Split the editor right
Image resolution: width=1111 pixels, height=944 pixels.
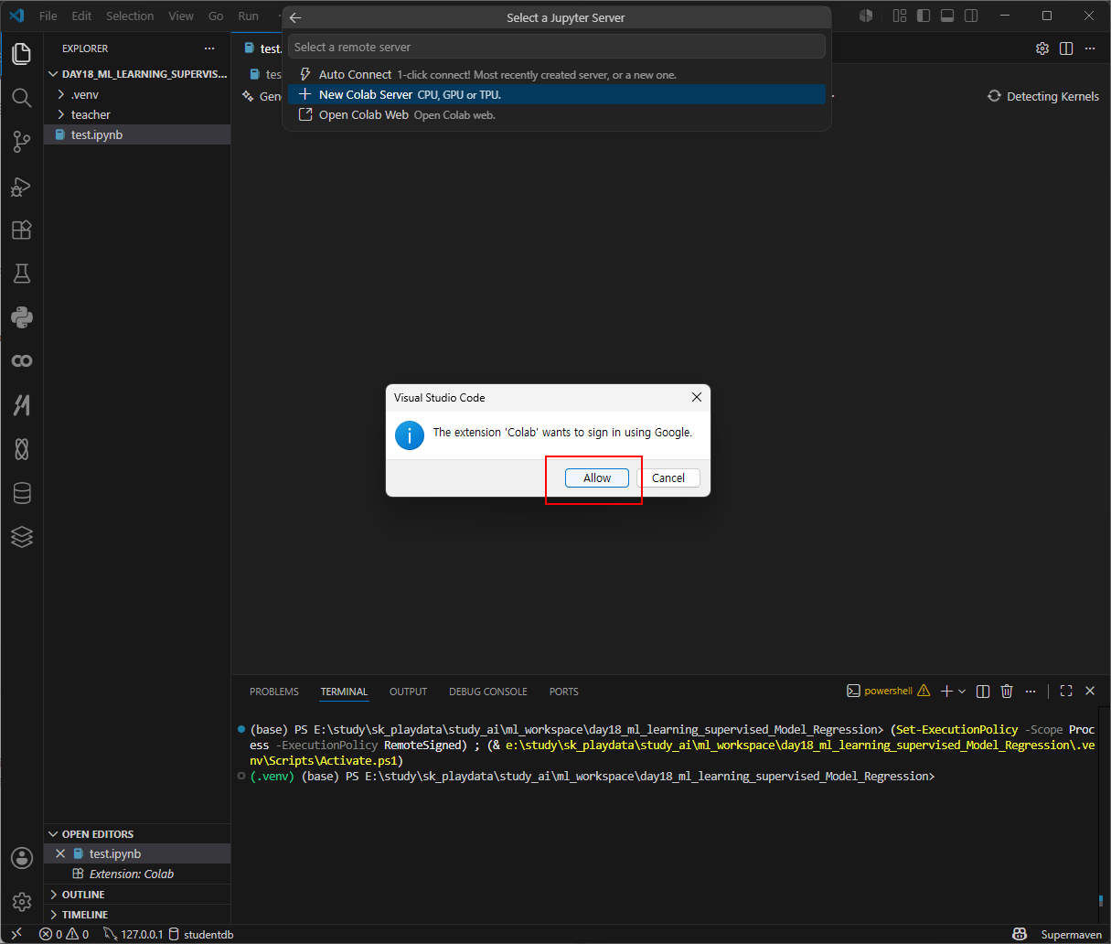1066,48
